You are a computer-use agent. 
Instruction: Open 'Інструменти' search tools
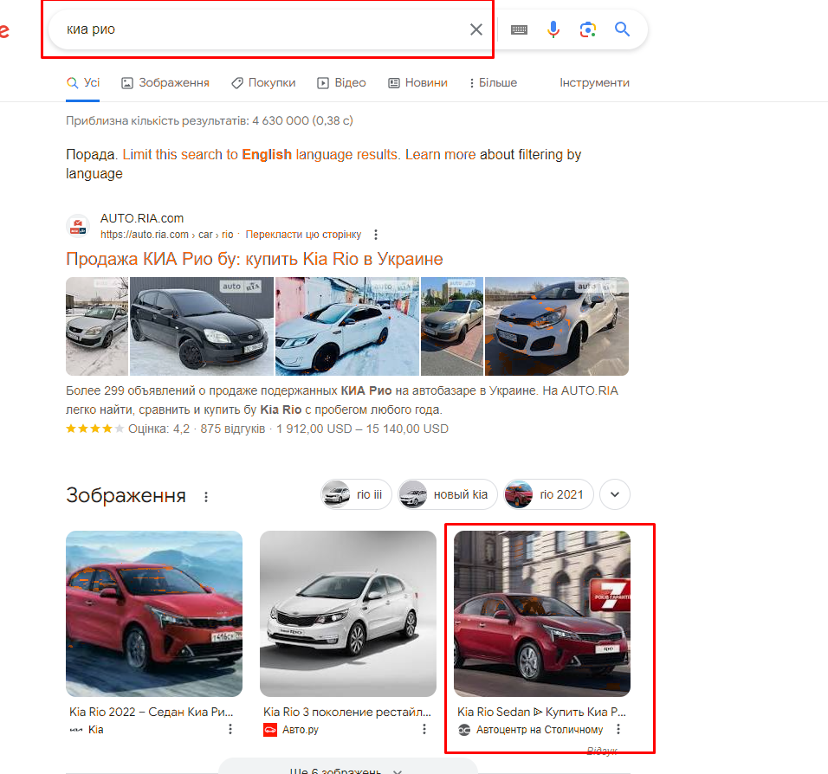point(594,83)
